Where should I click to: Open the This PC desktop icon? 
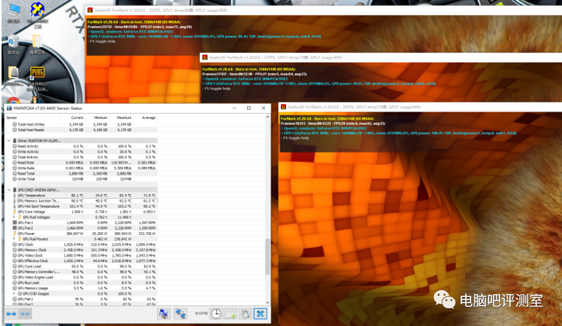pyautogui.click(x=14, y=10)
